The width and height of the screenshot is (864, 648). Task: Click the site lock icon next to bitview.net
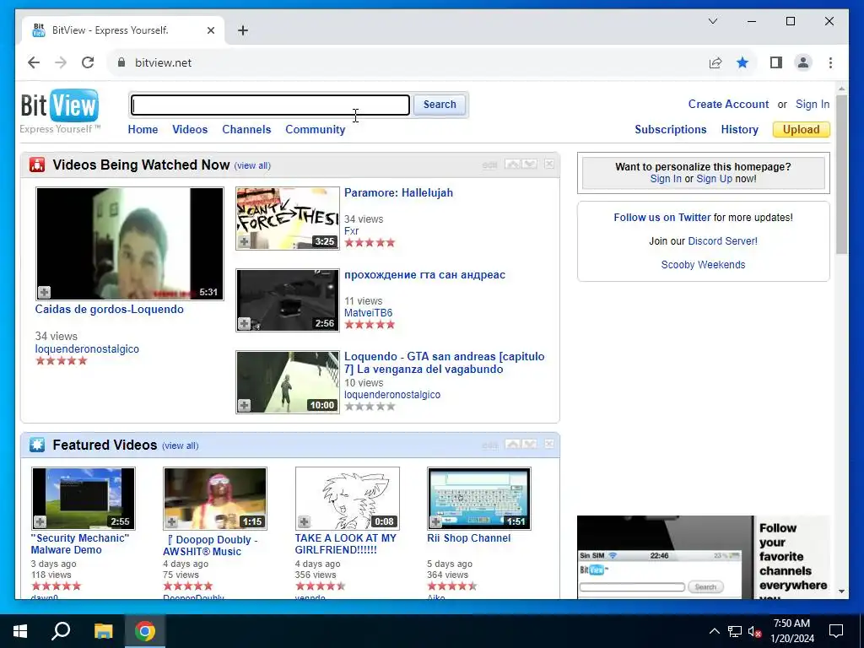121,62
